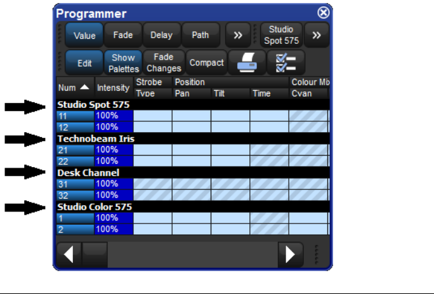434x294 pixels.
Task: Click the Pan column header
Action: coord(192,93)
